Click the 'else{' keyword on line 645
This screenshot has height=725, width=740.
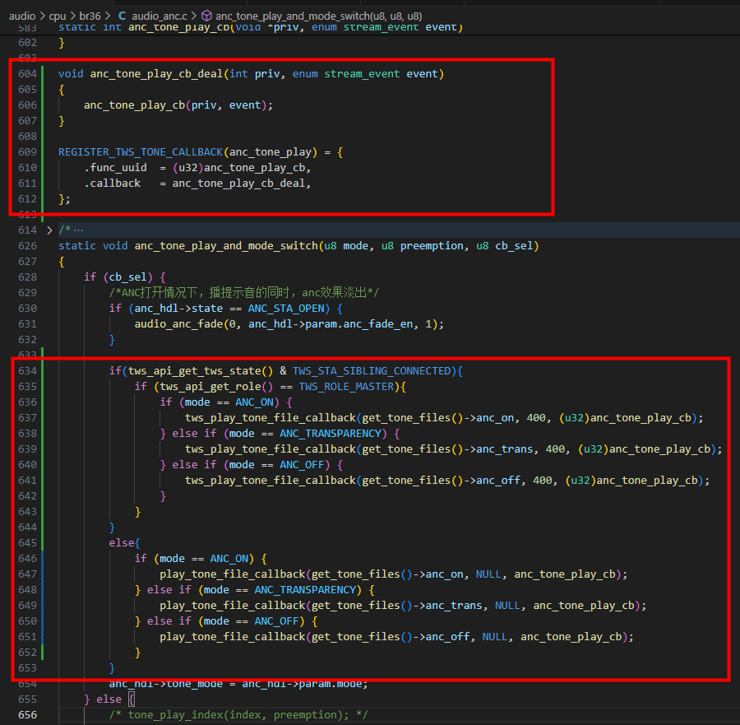(x=125, y=542)
